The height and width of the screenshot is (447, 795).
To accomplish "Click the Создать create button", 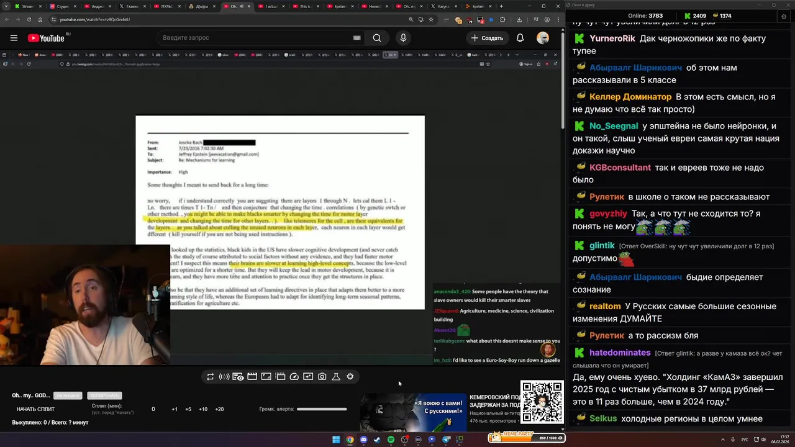I will click(x=487, y=38).
